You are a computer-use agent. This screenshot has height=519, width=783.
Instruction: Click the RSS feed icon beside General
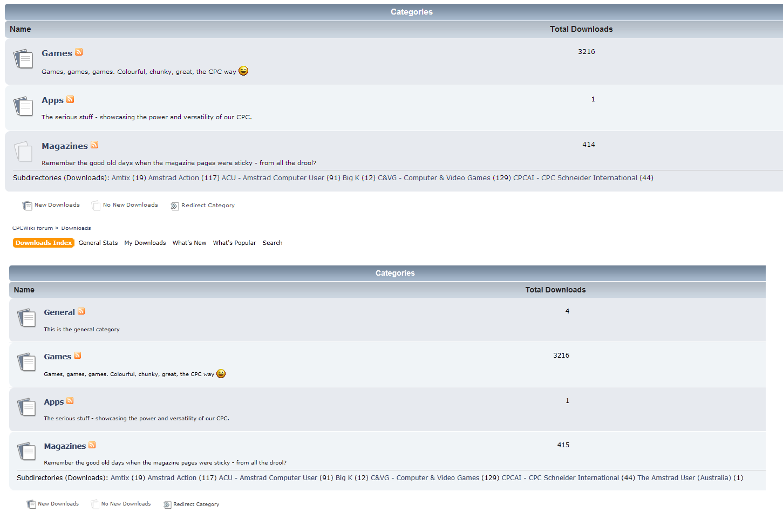click(81, 311)
